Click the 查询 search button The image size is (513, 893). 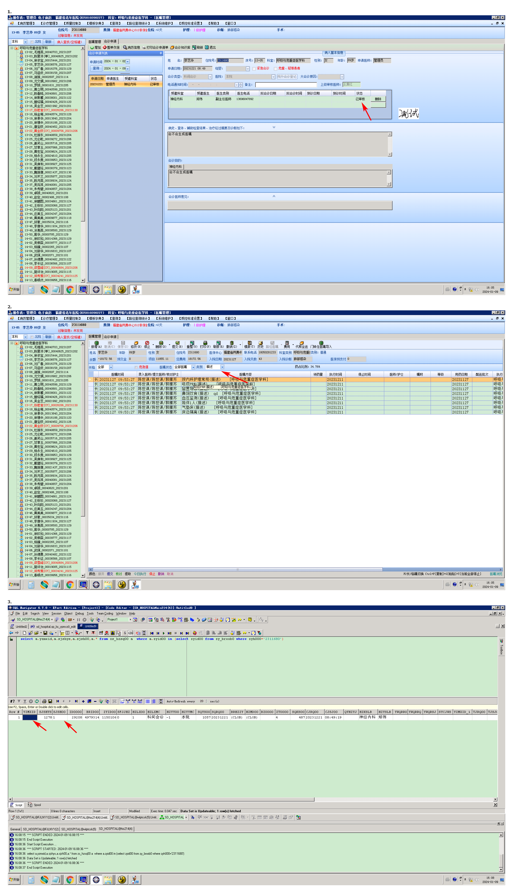(96, 68)
